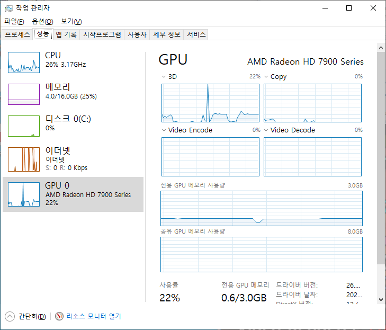Switch to the 앱 기록 tab
Screen dimensions: 386x330
pyautogui.click(x=66, y=34)
